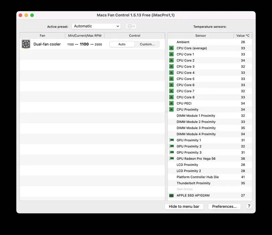Click the CPU Core 1 chip icon
The height and width of the screenshot is (235, 272).
coord(172,54)
